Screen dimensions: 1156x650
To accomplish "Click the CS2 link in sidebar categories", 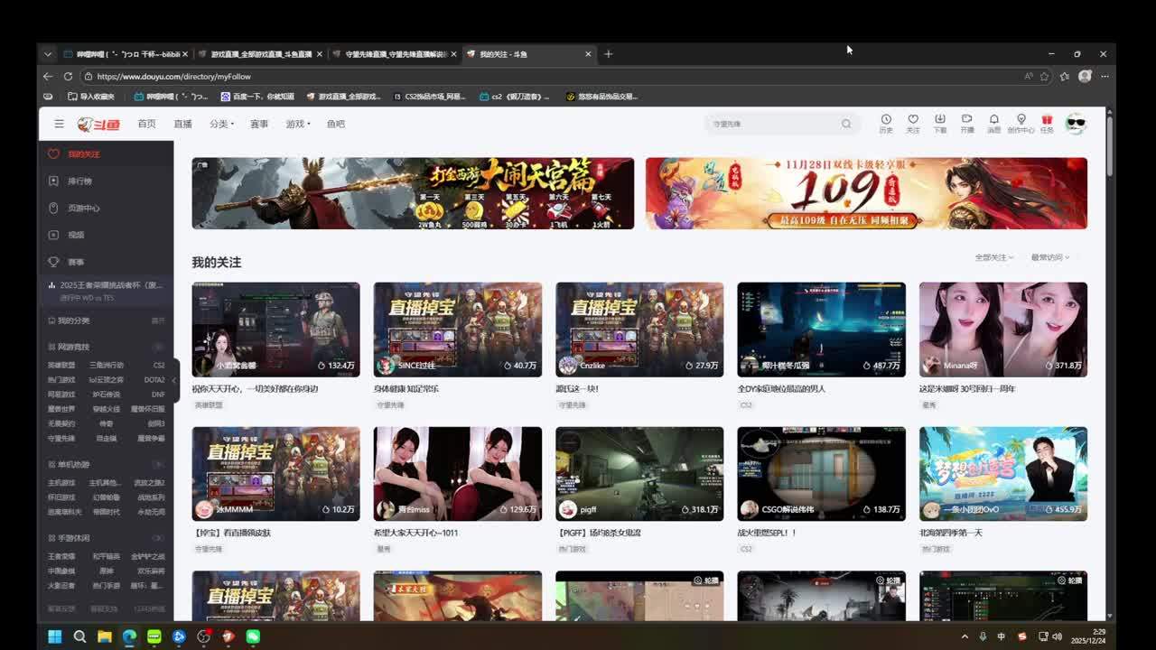I will coord(159,366).
